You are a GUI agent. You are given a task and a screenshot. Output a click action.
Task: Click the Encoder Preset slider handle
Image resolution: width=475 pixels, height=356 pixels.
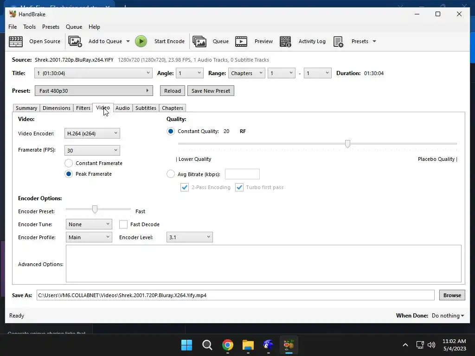pyautogui.click(x=95, y=209)
